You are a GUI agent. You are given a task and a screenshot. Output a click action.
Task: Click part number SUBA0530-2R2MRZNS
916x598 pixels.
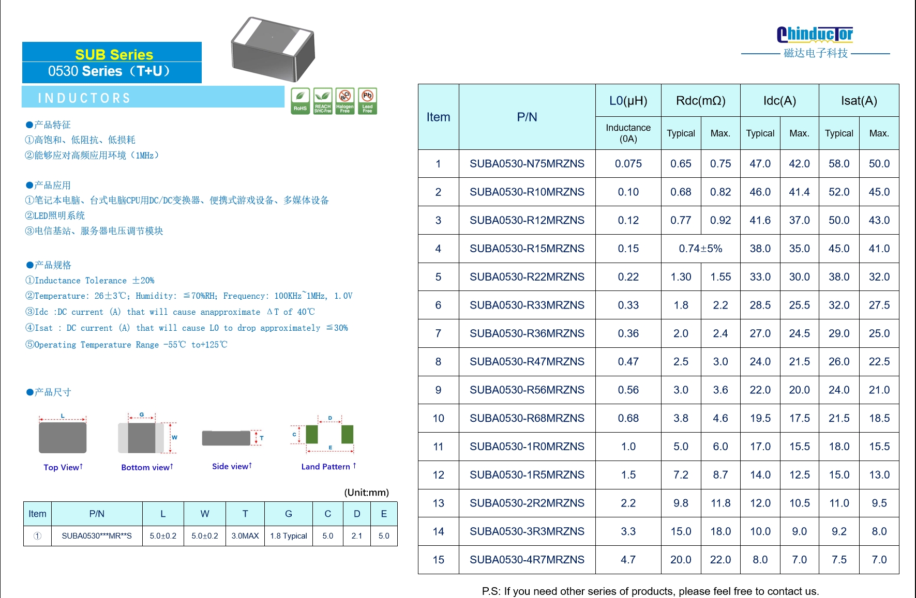527,503
